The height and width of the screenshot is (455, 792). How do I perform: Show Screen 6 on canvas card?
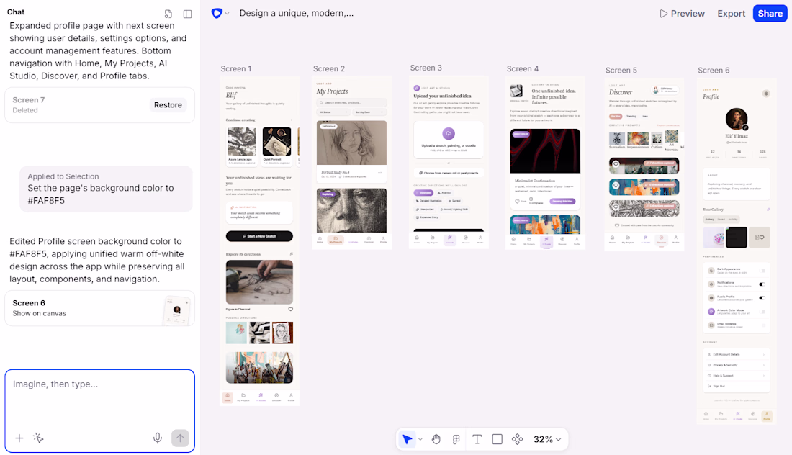pyautogui.click(x=99, y=308)
